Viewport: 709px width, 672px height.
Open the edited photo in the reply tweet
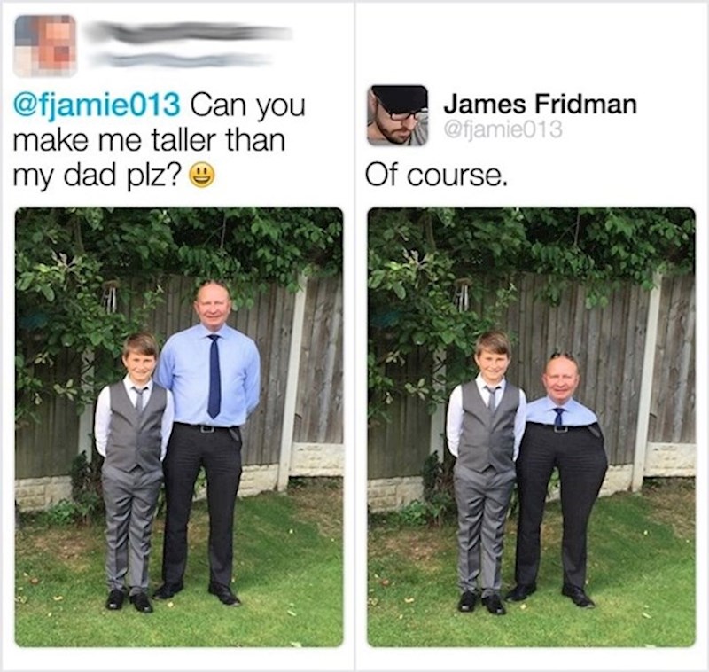point(531,427)
